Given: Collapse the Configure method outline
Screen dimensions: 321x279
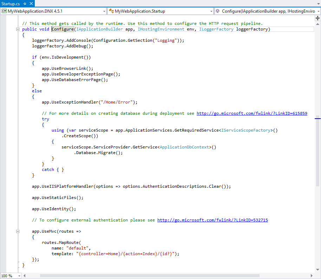Looking at the screenshot, I should 18,29.
